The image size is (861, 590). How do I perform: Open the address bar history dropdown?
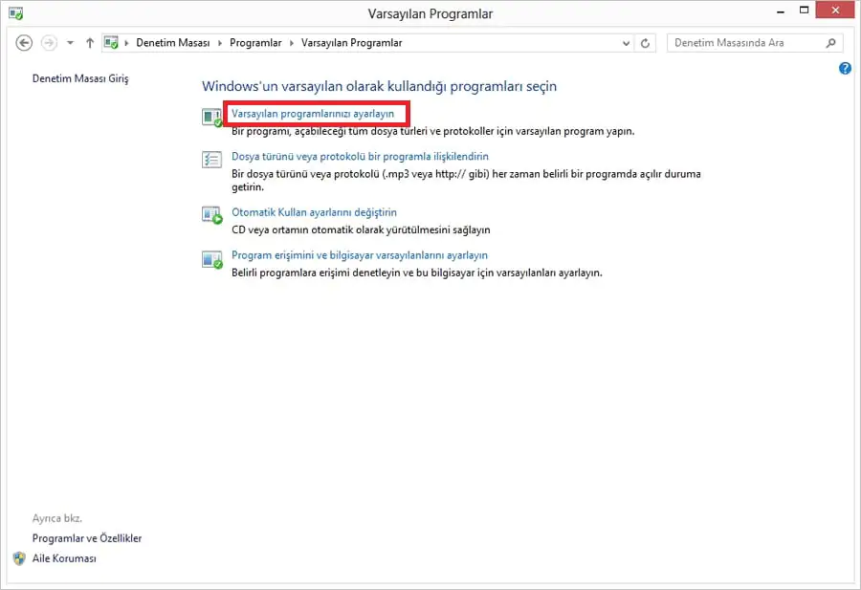[x=626, y=42]
